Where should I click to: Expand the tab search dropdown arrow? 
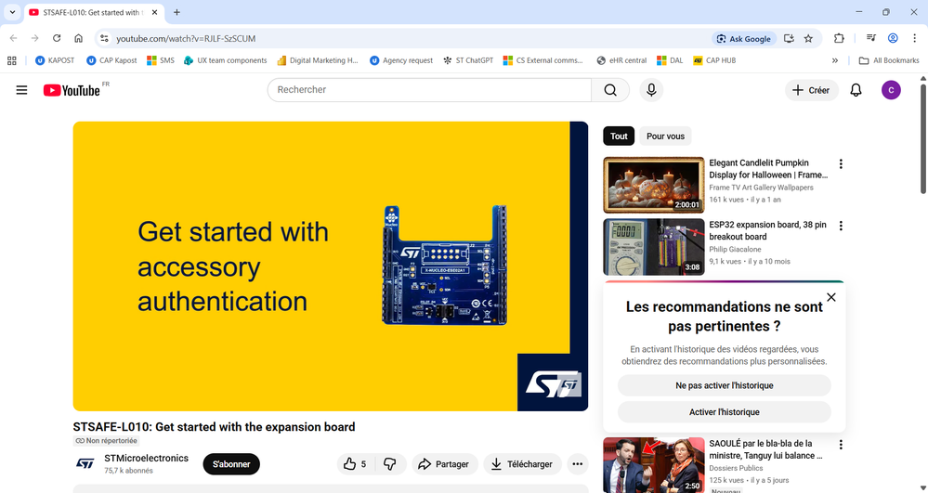(x=12, y=12)
